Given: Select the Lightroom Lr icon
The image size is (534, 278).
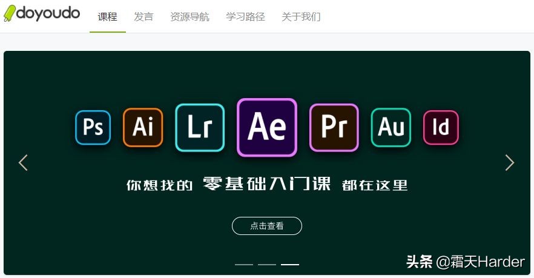Looking at the screenshot, I should coord(200,127).
